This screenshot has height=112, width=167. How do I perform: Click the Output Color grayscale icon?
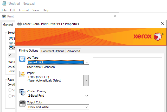click(x=22, y=104)
